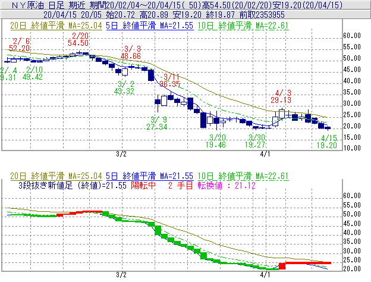This screenshot has height=282, width=371.
Task: Click the red 2 手目 count text
Action: pyautogui.click(x=181, y=186)
